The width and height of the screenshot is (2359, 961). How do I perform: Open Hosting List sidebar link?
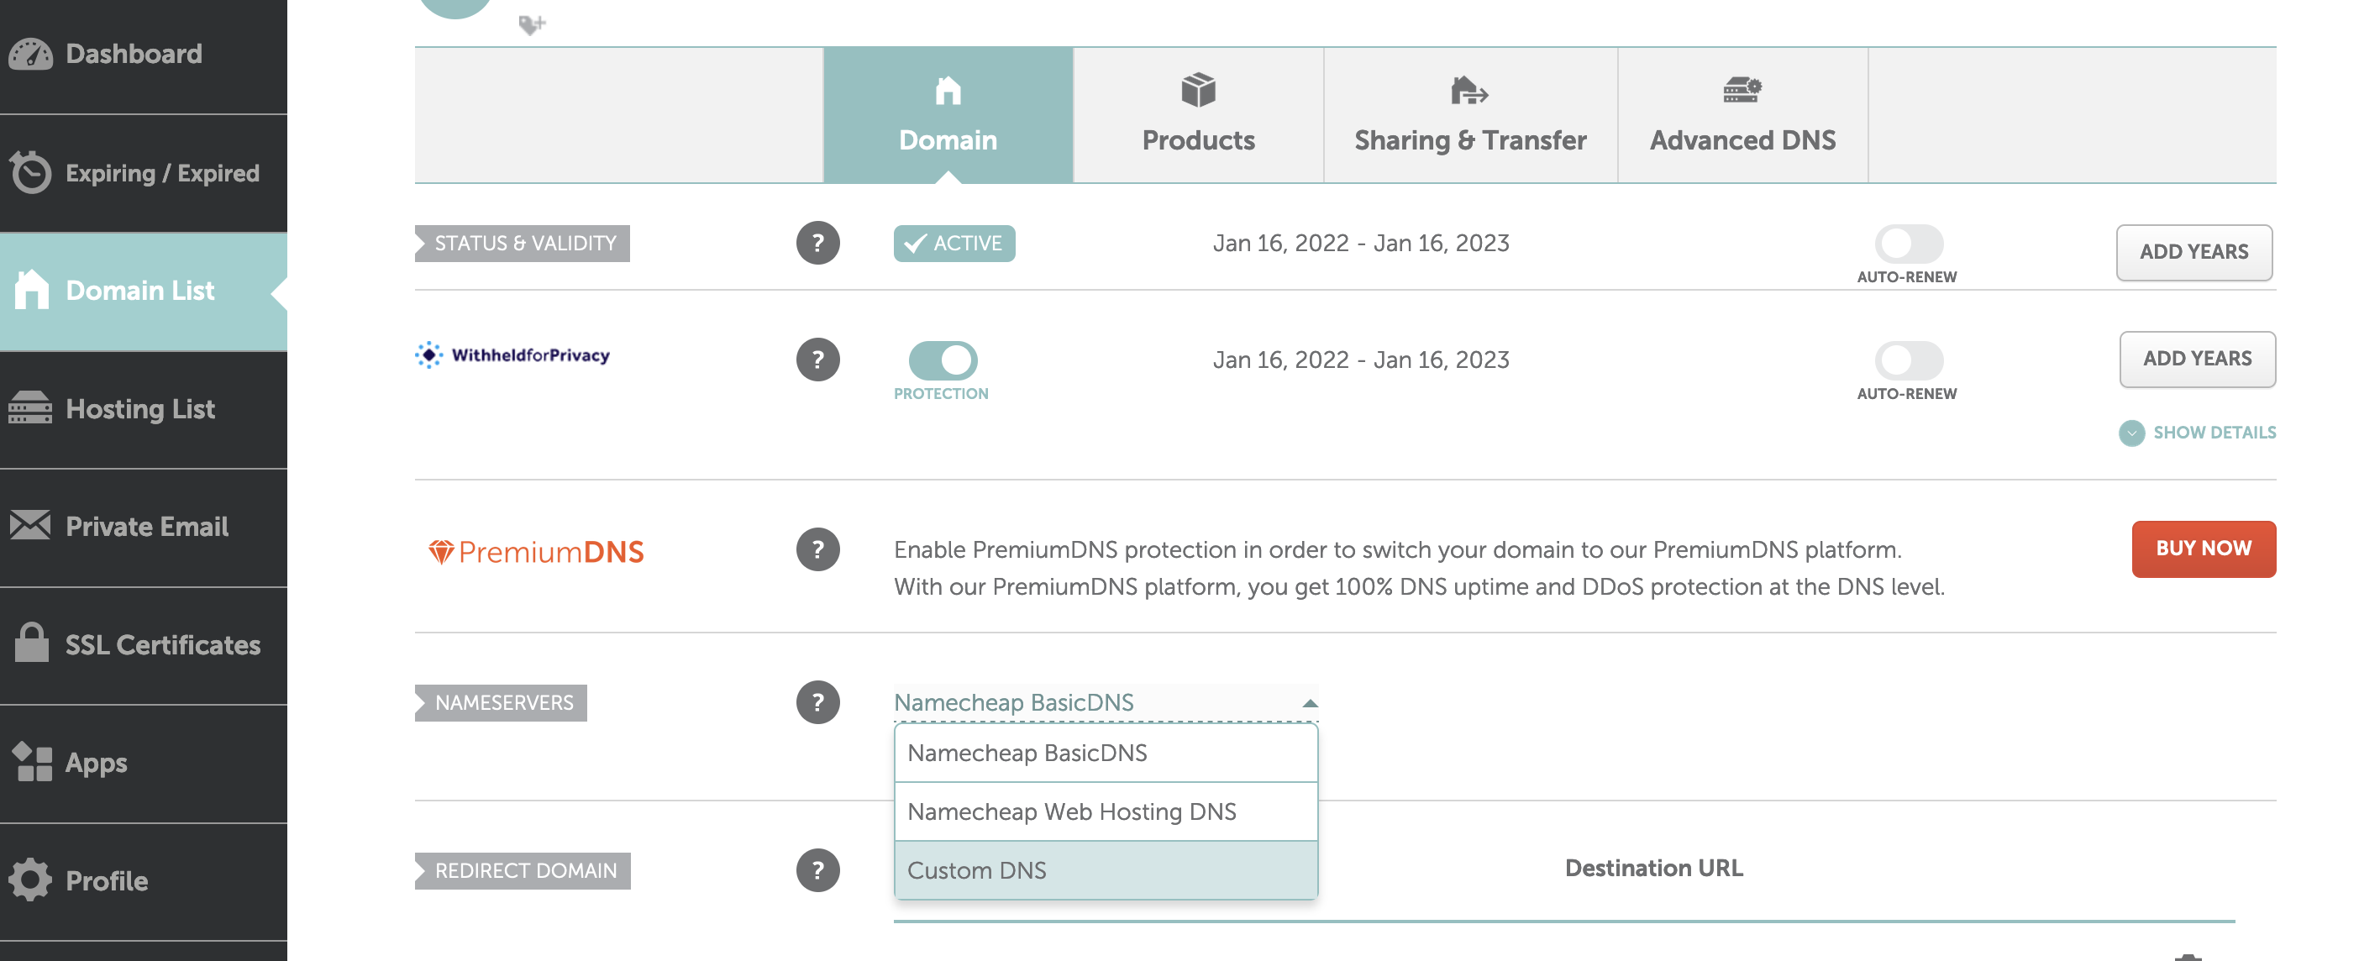click(x=143, y=409)
